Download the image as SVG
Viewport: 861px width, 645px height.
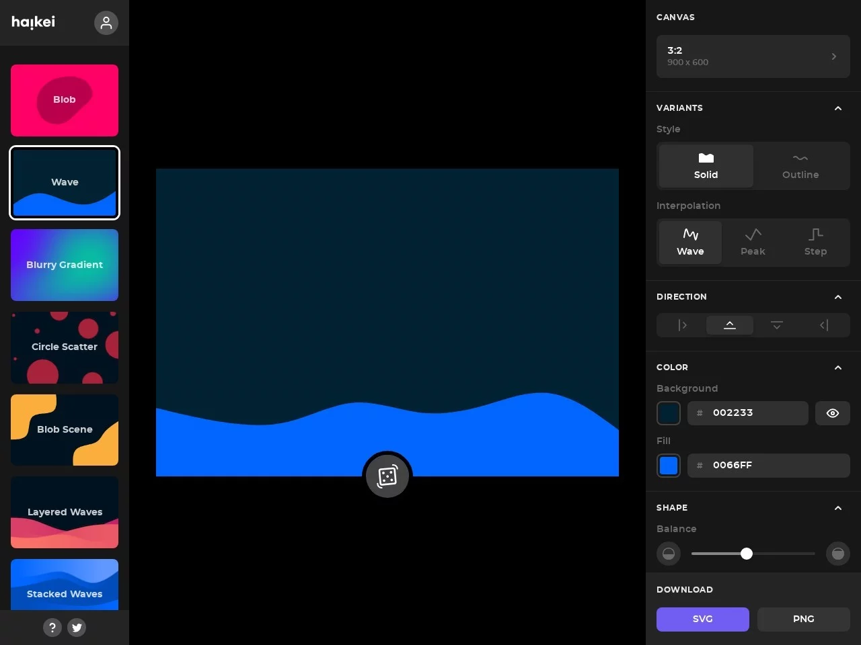click(702, 619)
